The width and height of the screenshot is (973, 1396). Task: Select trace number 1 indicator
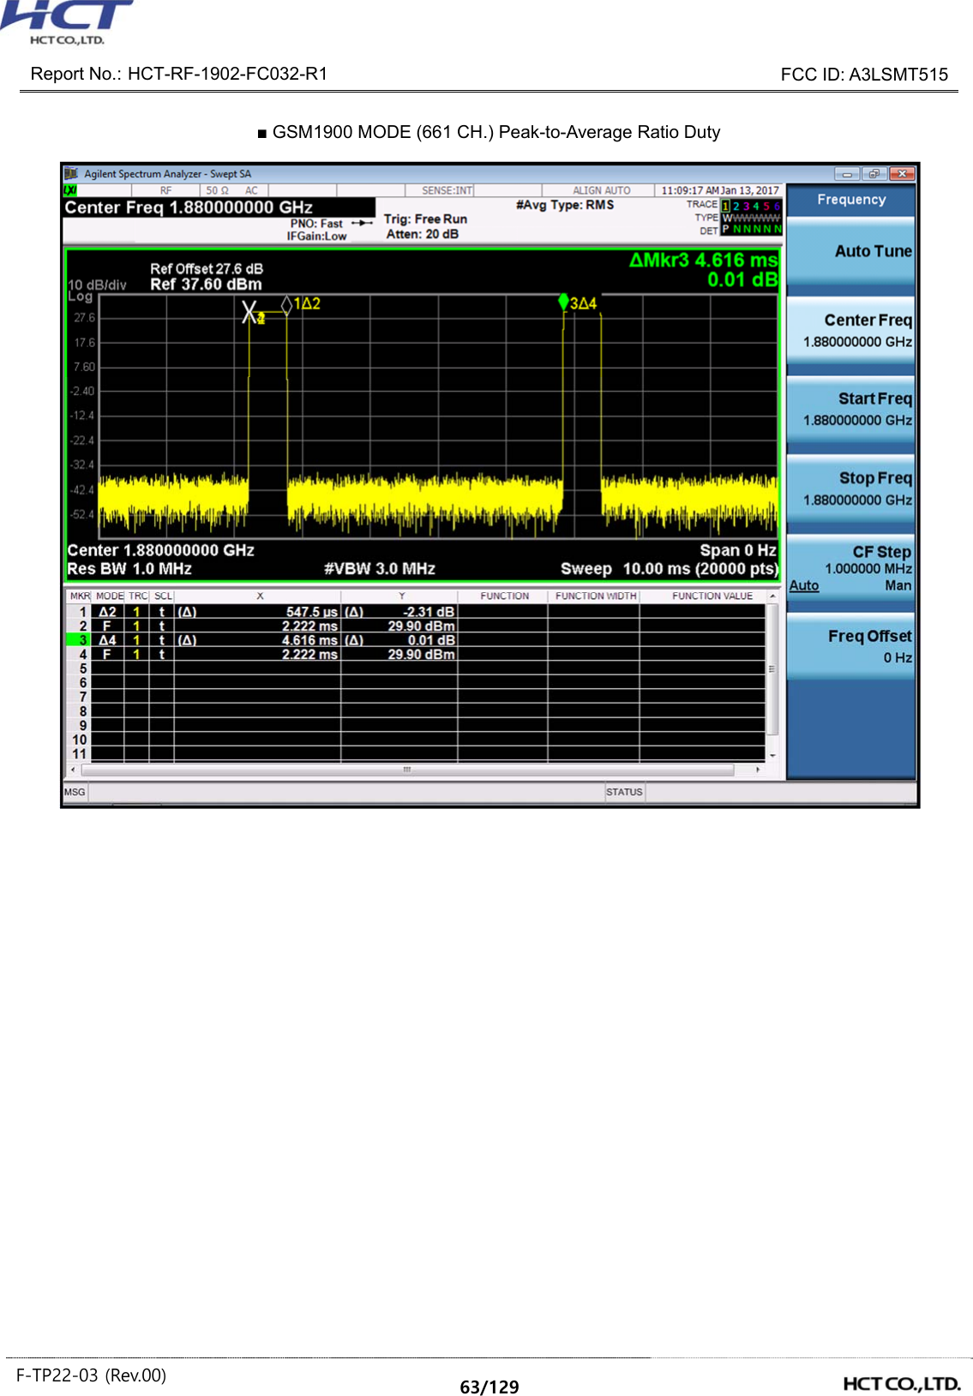click(x=725, y=206)
